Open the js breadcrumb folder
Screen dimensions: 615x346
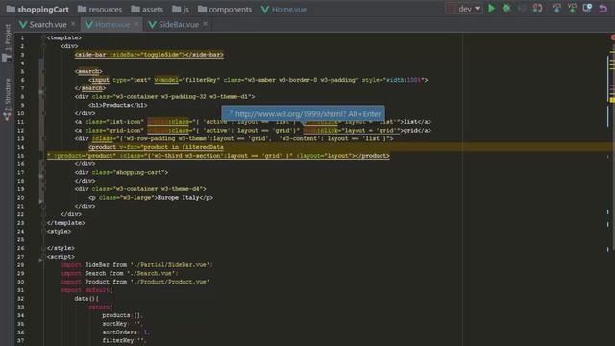[181, 9]
